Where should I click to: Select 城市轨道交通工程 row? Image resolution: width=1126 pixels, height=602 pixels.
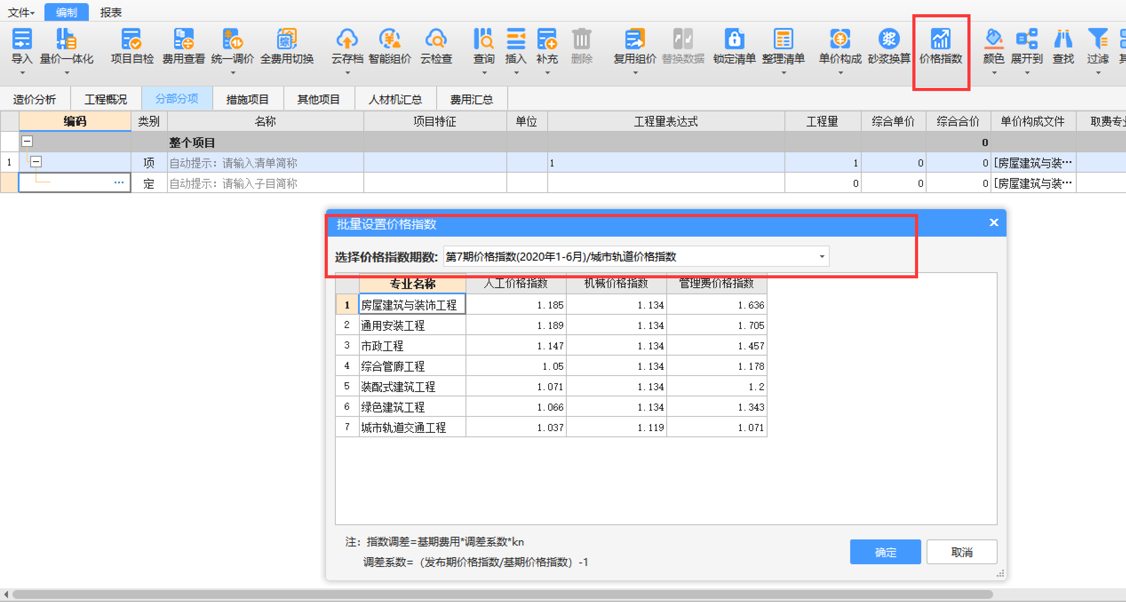(551, 428)
